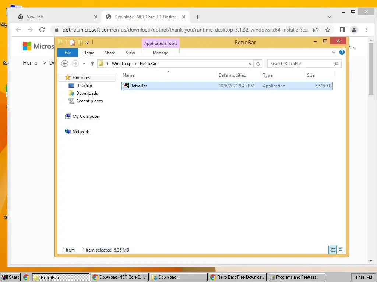
Task: Click the Application Tools contextual tab header
Action: 161,43
